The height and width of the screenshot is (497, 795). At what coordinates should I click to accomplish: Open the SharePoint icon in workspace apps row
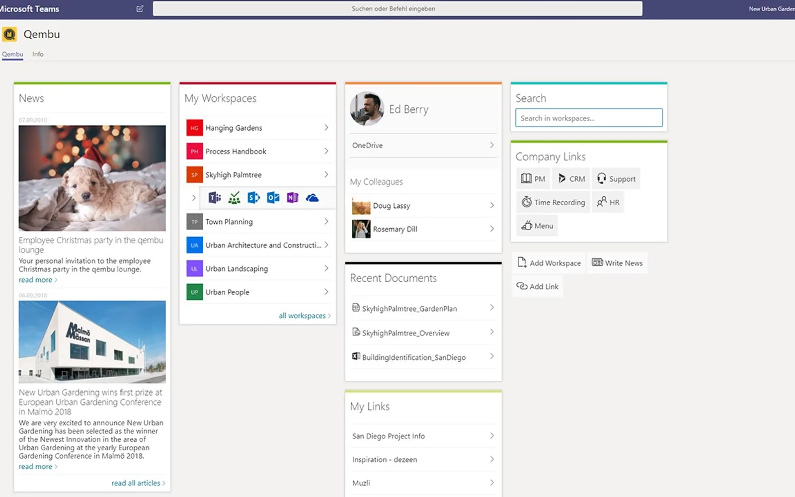pyautogui.click(x=254, y=198)
